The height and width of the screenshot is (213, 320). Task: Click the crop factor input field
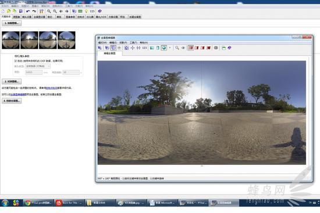[x=71, y=72]
